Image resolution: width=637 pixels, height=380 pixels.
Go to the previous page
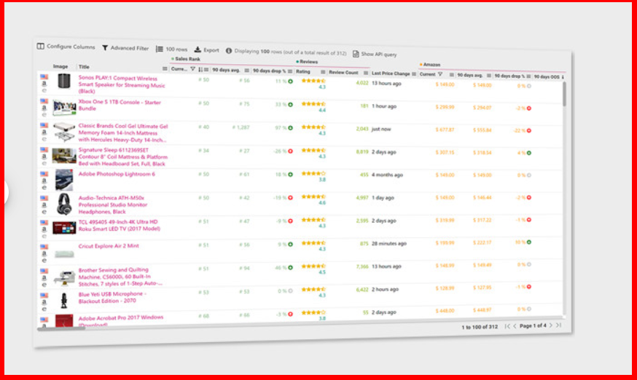tap(515, 326)
